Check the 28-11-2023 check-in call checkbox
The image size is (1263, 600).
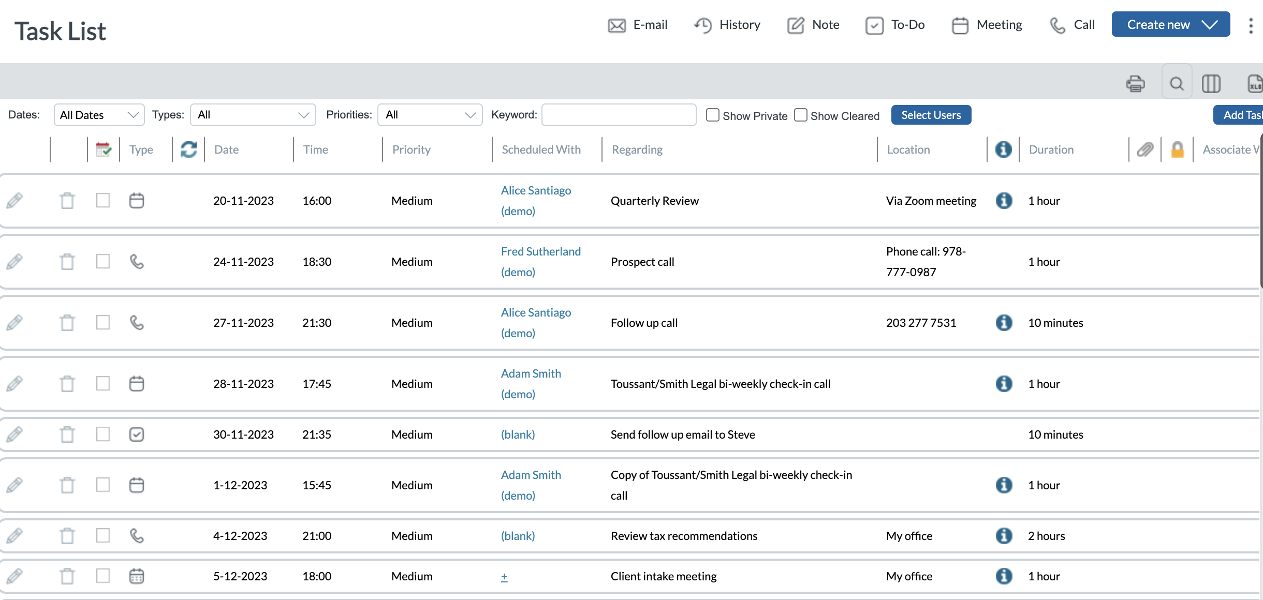click(x=103, y=384)
